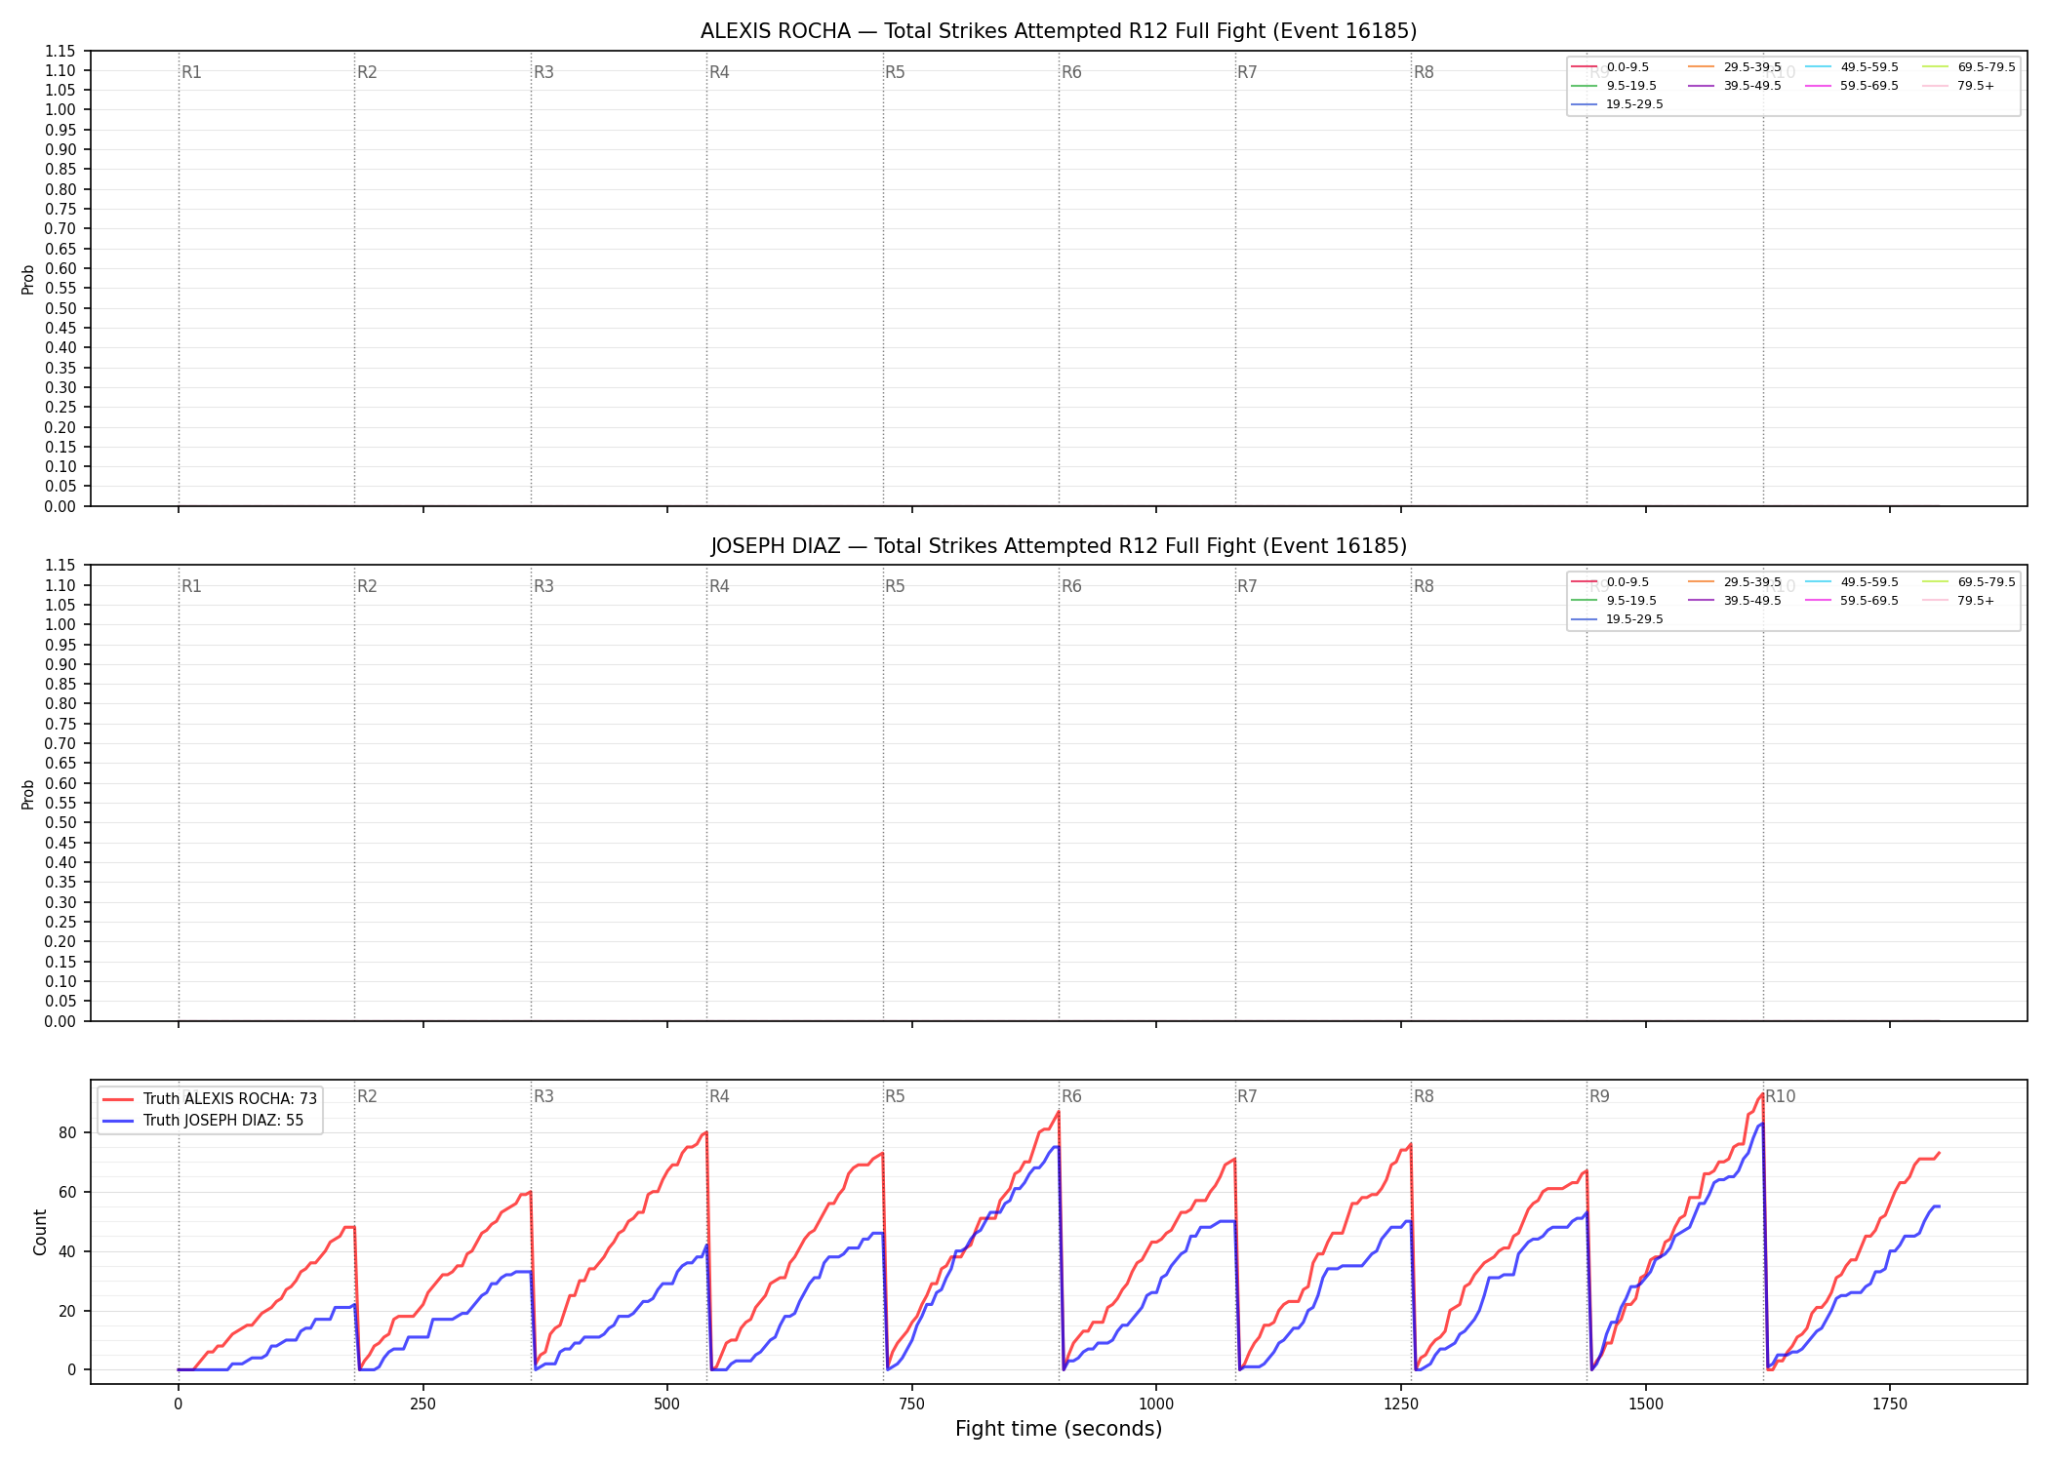Click the R4 round marker in Diaz chart
The height and width of the screenshot is (1463, 2049).
[x=719, y=586]
